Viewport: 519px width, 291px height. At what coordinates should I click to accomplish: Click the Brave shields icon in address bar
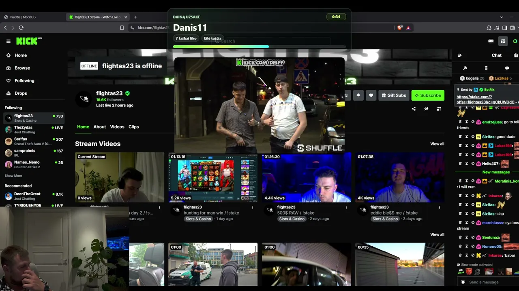coord(400,27)
